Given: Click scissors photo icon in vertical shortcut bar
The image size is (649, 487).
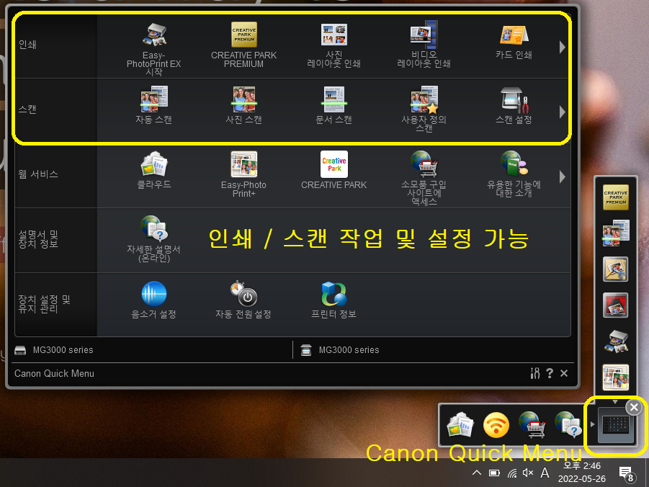Looking at the screenshot, I should 615,269.
